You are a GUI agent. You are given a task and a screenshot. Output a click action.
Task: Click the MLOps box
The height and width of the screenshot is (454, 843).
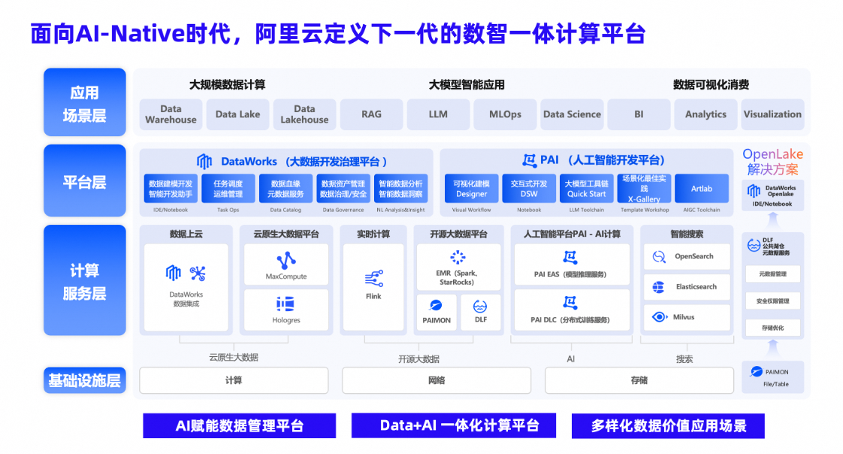[x=505, y=114]
